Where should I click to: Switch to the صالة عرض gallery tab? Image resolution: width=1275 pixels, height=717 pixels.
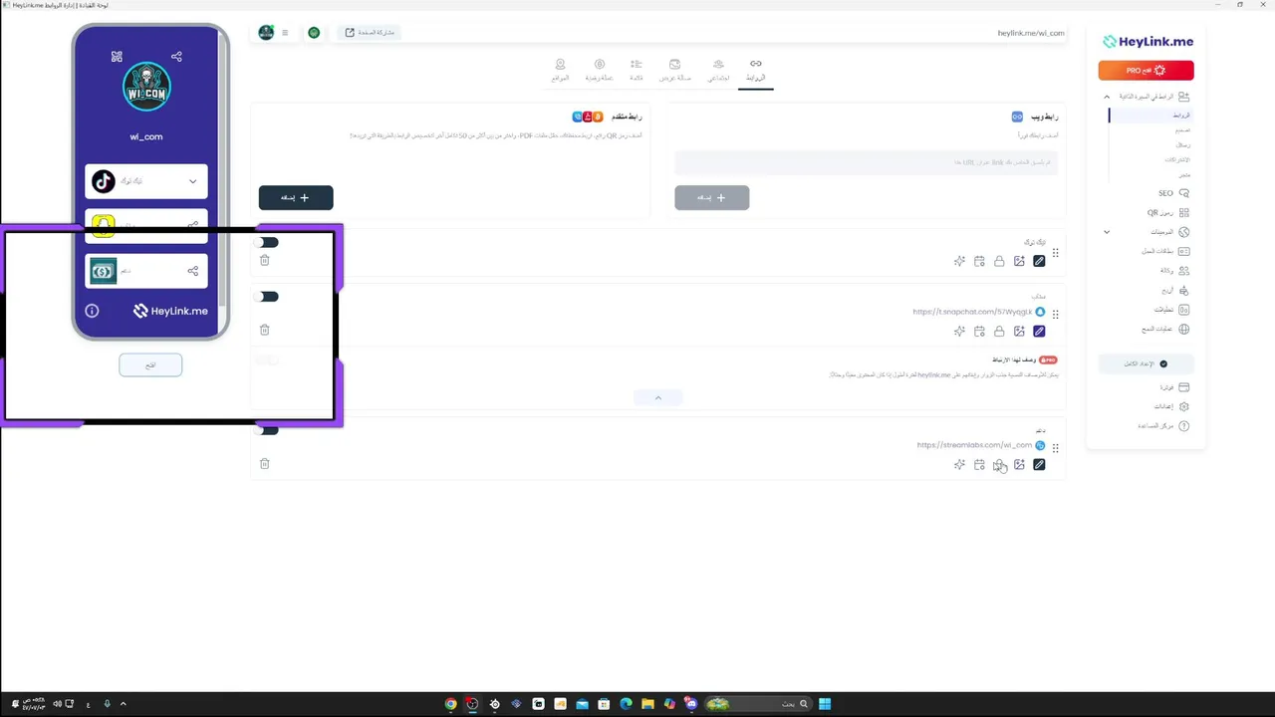coord(674,71)
